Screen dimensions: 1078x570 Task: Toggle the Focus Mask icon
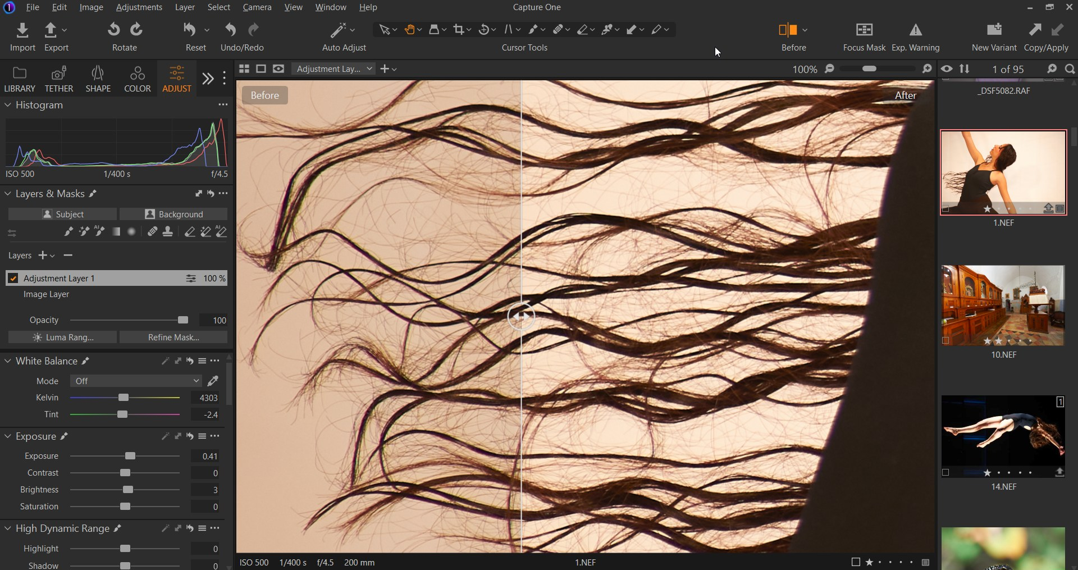tap(864, 30)
